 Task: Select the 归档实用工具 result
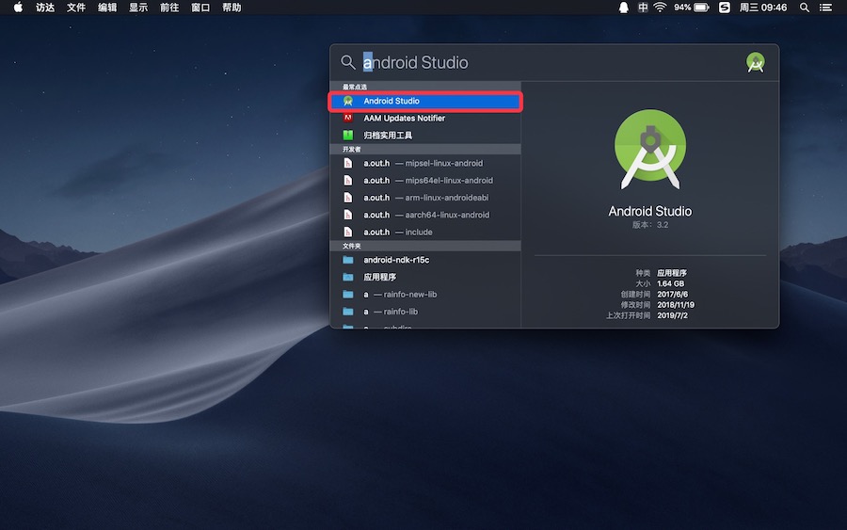[x=425, y=135]
